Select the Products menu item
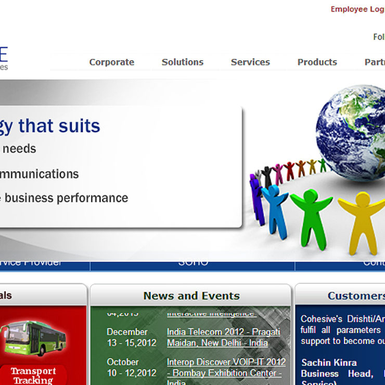The height and width of the screenshot is (385, 385). coord(317,62)
